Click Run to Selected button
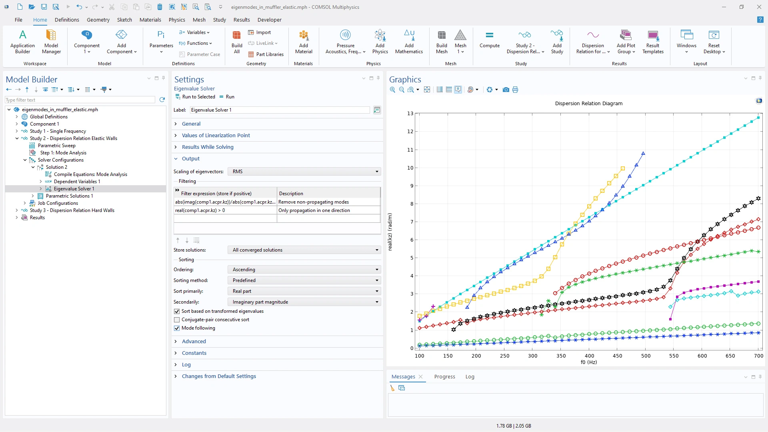The height and width of the screenshot is (432, 768). click(195, 97)
